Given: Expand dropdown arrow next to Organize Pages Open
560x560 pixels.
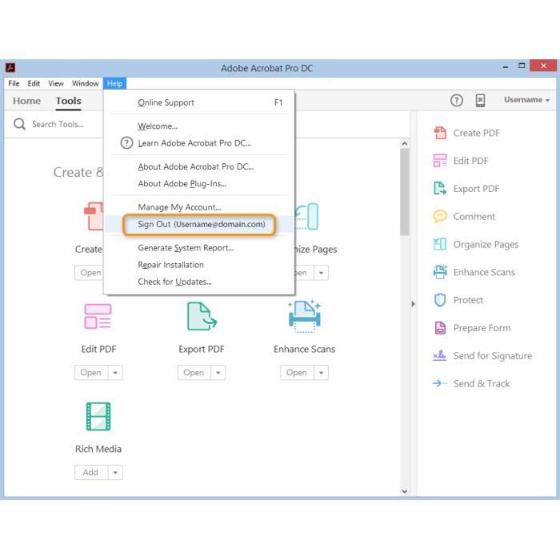Looking at the screenshot, I should coord(321,273).
